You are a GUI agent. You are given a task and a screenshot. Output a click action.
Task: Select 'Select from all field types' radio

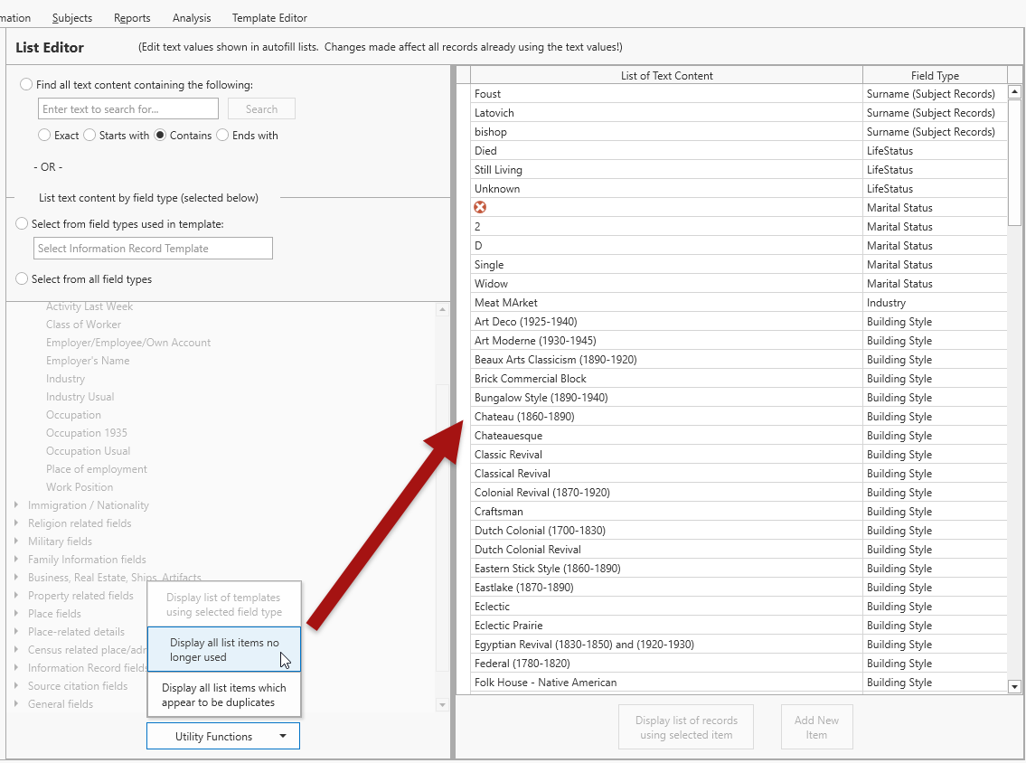point(23,279)
